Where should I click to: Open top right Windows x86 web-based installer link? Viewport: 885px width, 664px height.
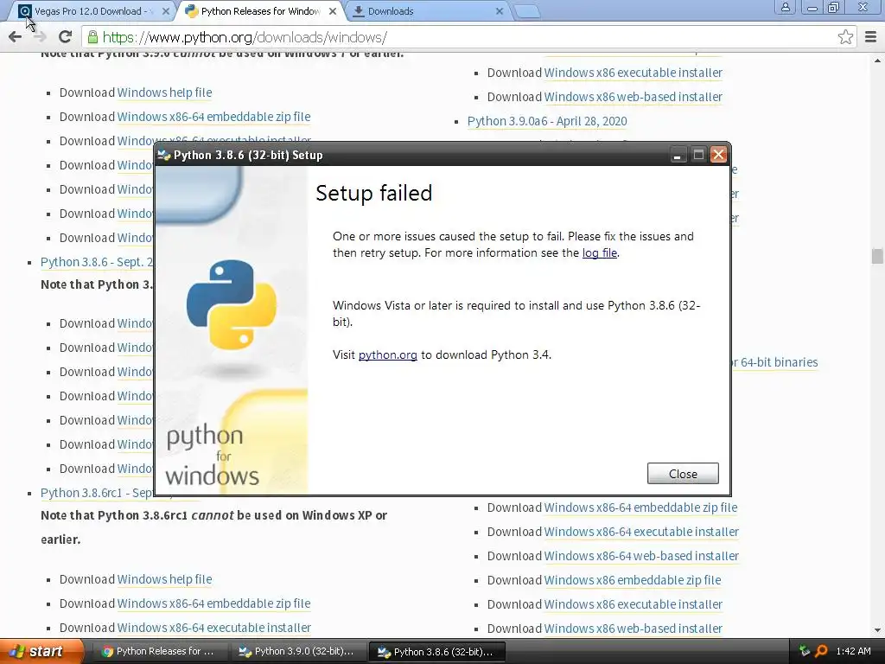[x=634, y=97]
